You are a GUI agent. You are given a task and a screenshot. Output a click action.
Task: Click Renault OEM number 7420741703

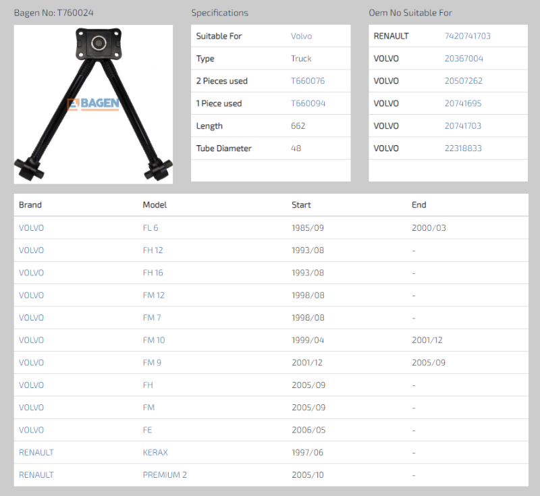[x=467, y=36]
